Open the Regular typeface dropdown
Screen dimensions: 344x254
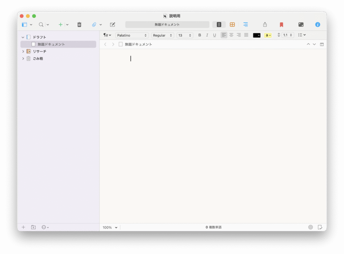coord(163,35)
